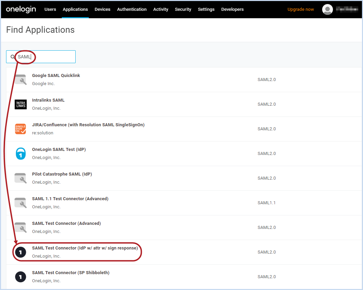Click the Google SAML Quicklink app icon
Screen dimensions: 363x290
pos(21,80)
